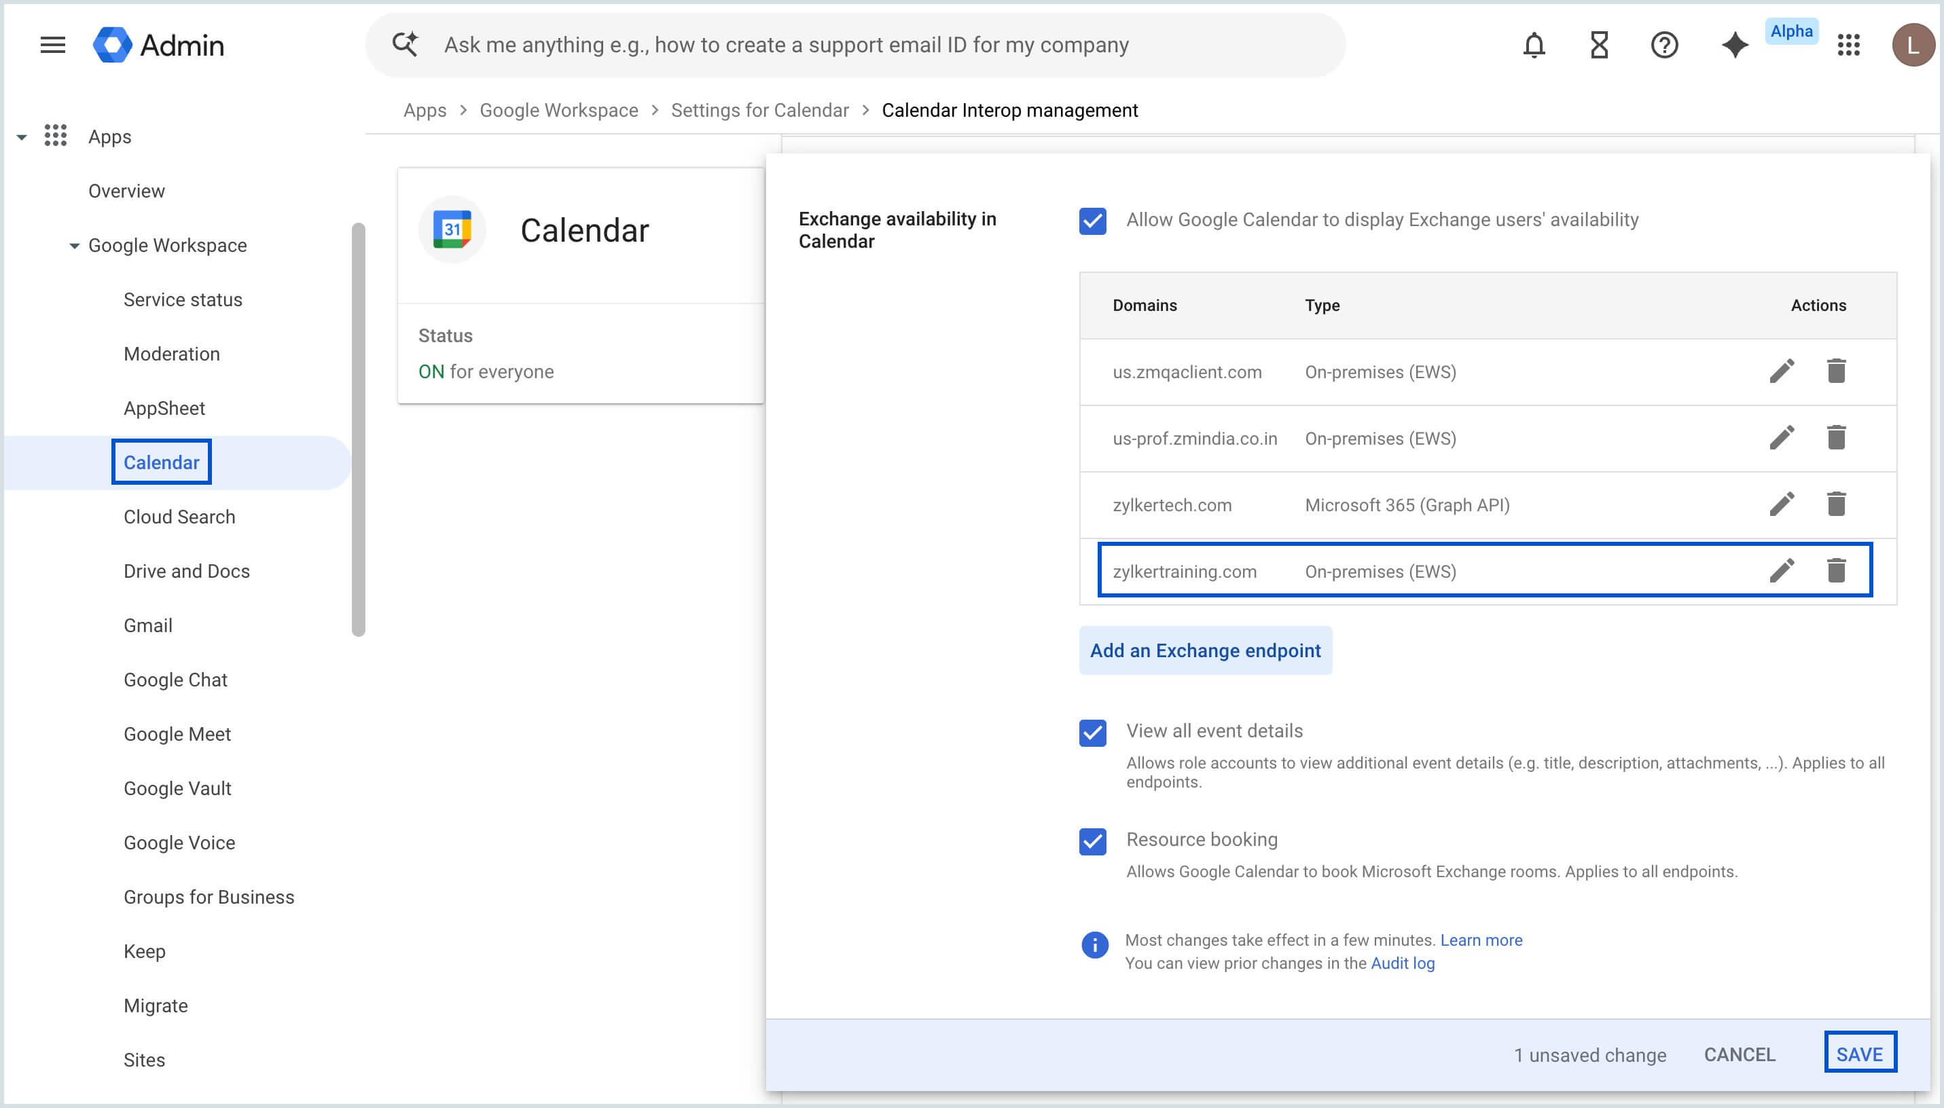The image size is (1944, 1108).
Task: Edit the us.zmqaclient.com endpoint
Action: pyautogui.click(x=1782, y=371)
